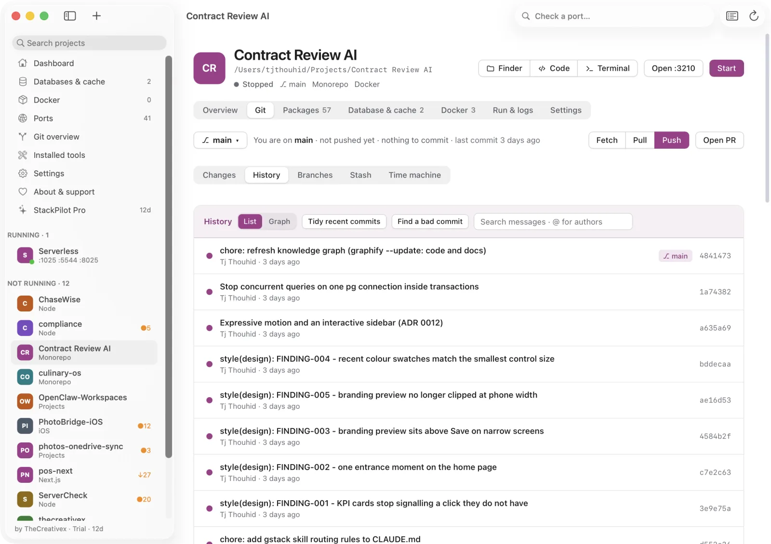Click the Code button
The width and height of the screenshot is (771, 544).
click(x=554, y=68)
